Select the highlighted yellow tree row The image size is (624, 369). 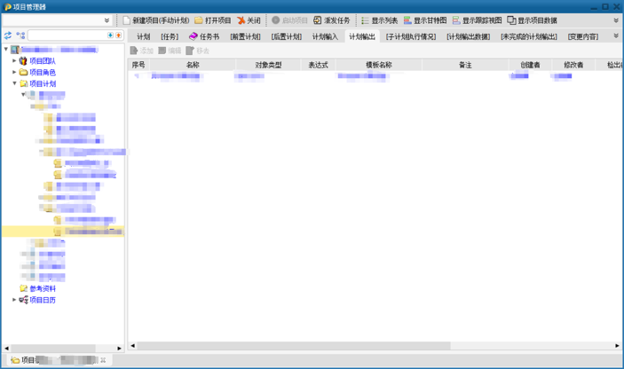click(x=63, y=232)
